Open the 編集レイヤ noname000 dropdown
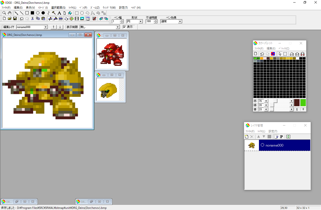The image size is (321, 210). tap(45, 27)
